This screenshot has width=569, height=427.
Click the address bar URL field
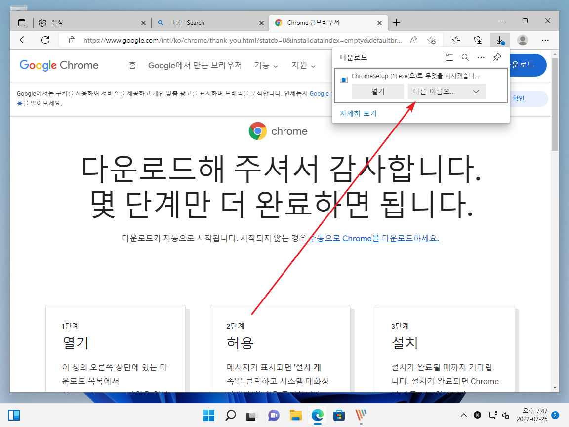coord(243,40)
